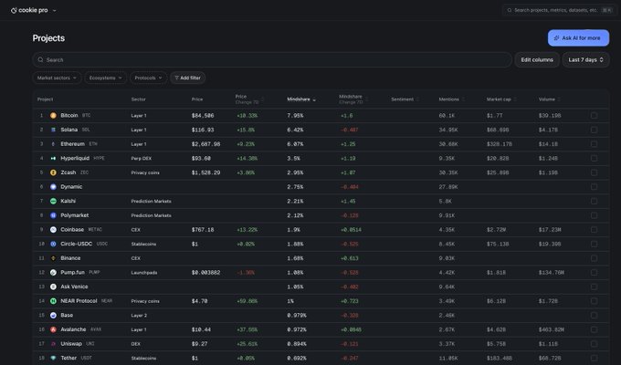The image size is (621, 365).
Task: Click the search magnifier icon in Projects search
Action: click(40, 60)
